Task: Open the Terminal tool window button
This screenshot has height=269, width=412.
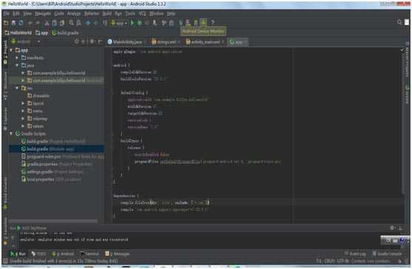Action: pos(90,253)
